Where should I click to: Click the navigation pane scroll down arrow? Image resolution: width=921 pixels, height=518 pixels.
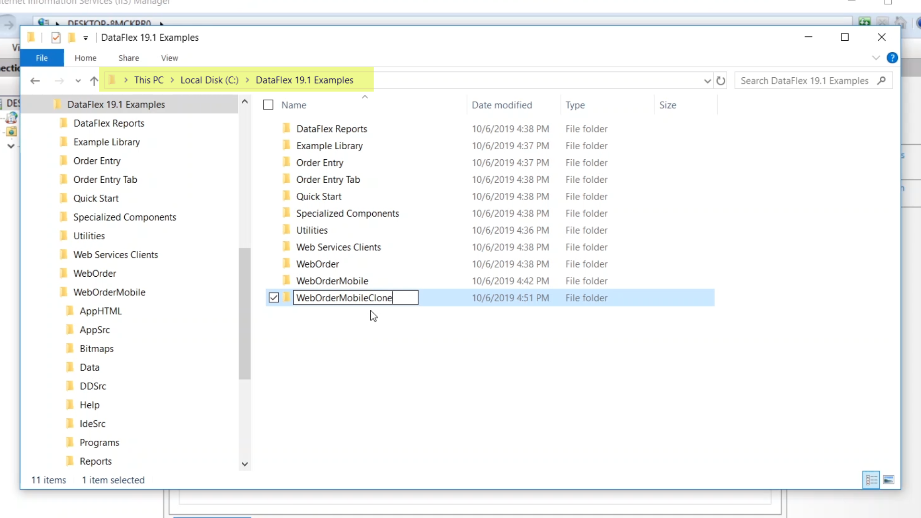coord(245,464)
